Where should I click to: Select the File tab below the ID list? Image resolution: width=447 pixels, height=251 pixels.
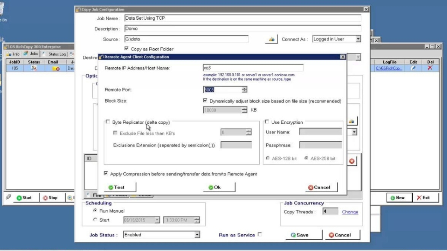94,195
